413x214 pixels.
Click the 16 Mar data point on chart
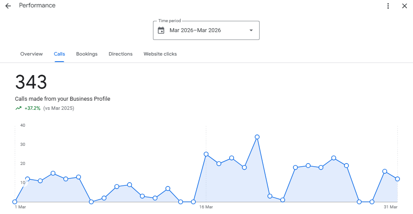tap(206, 154)
